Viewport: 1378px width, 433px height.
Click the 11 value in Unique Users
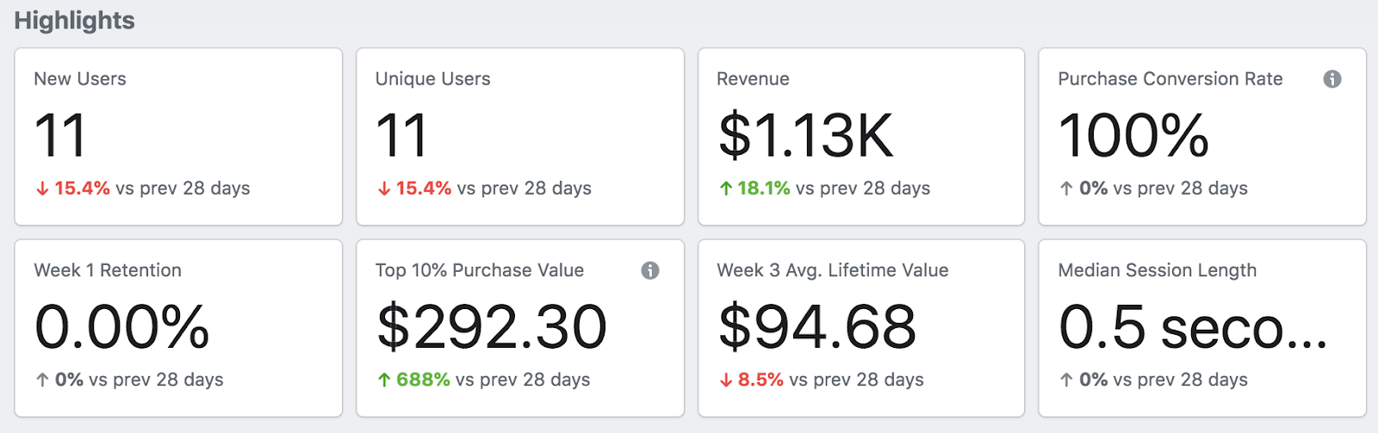click(401, 135)
